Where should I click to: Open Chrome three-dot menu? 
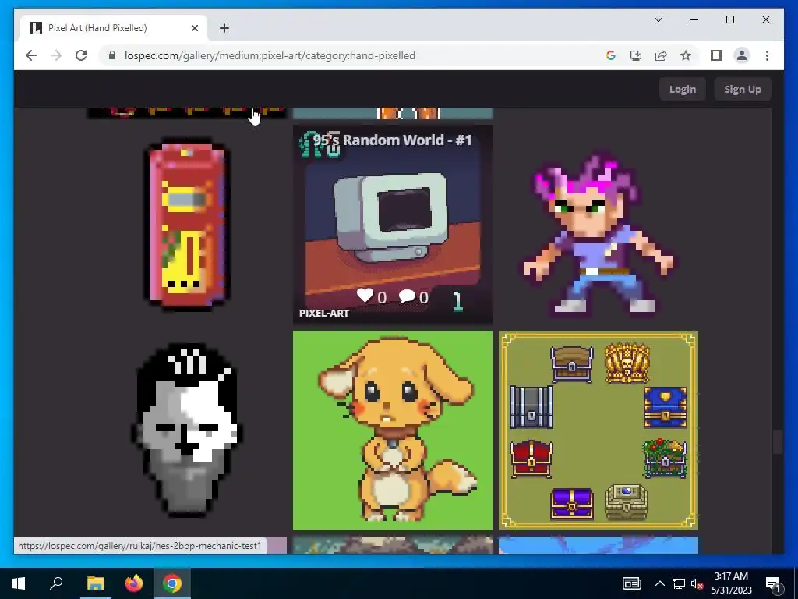(767, 55)
